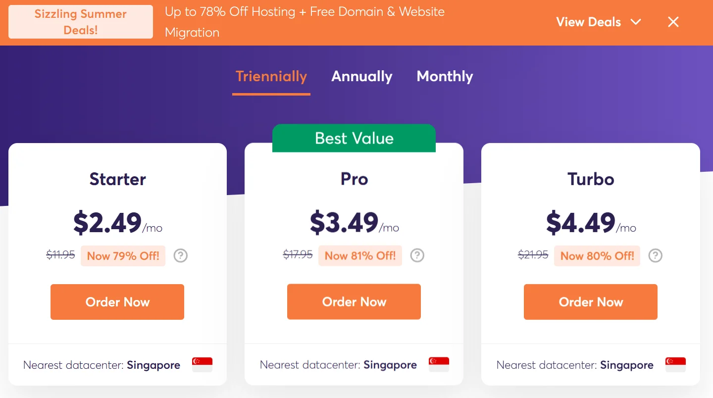Click the Now 81% Off badge
713x398 pixels.
pos(360,256)
